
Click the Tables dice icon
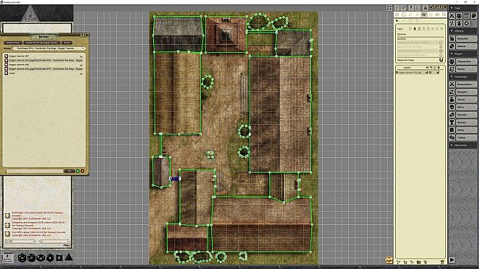452,137
